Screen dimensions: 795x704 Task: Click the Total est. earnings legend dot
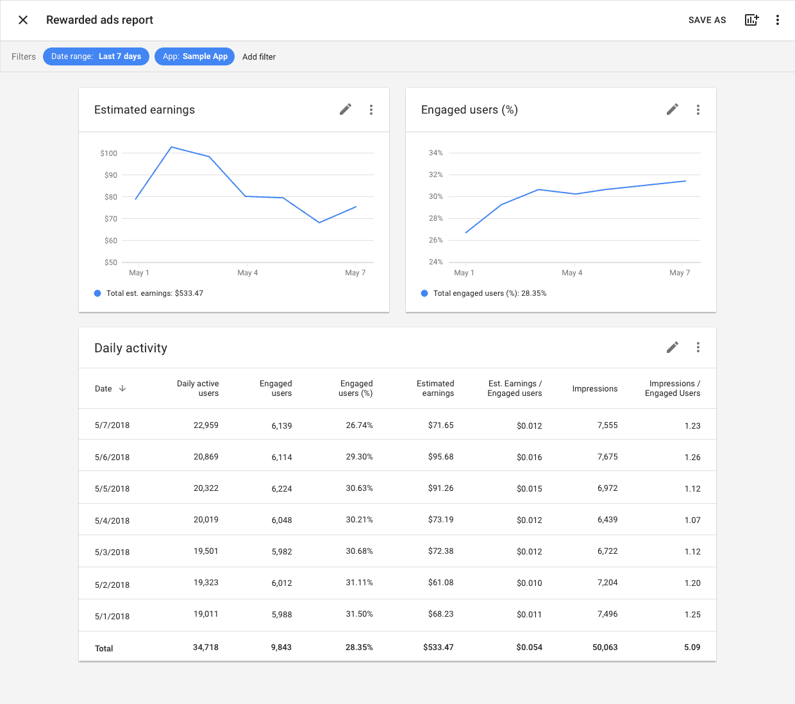97,293
